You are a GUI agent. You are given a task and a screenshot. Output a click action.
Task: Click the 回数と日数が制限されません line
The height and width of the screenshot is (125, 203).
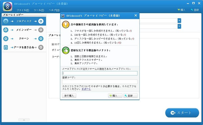(89, 56)
